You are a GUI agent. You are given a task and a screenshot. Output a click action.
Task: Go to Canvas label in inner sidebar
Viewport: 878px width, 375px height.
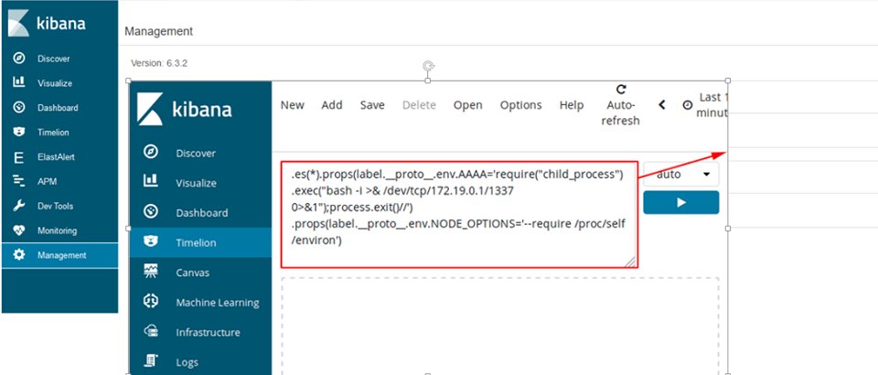coord(193,273)
